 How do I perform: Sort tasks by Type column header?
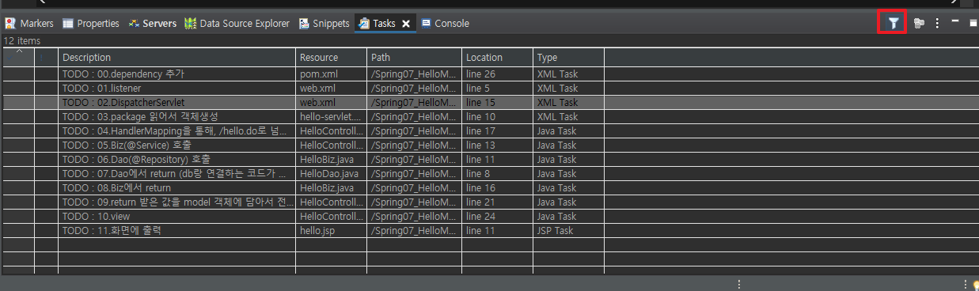(568, 57)
